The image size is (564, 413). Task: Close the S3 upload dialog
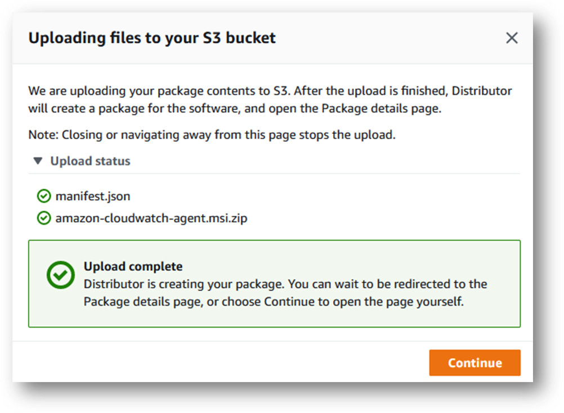(512, 38)
